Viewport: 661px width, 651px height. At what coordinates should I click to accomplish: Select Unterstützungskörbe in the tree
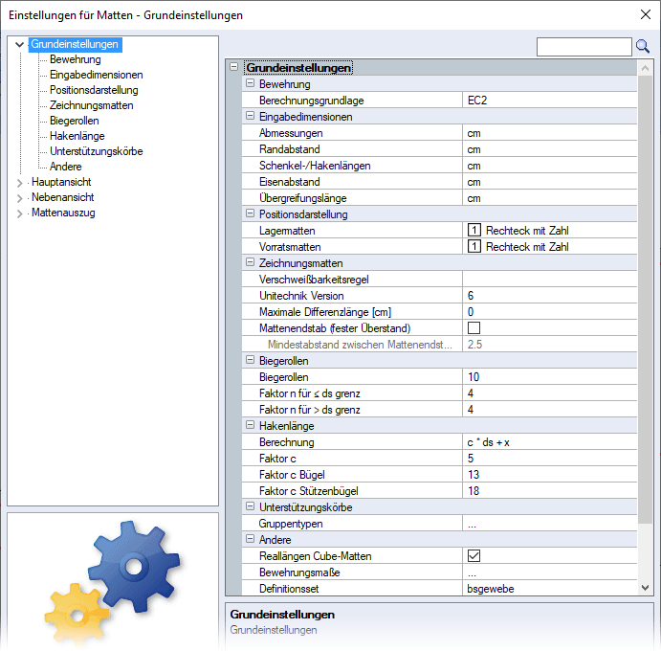[x=96, y=151]
